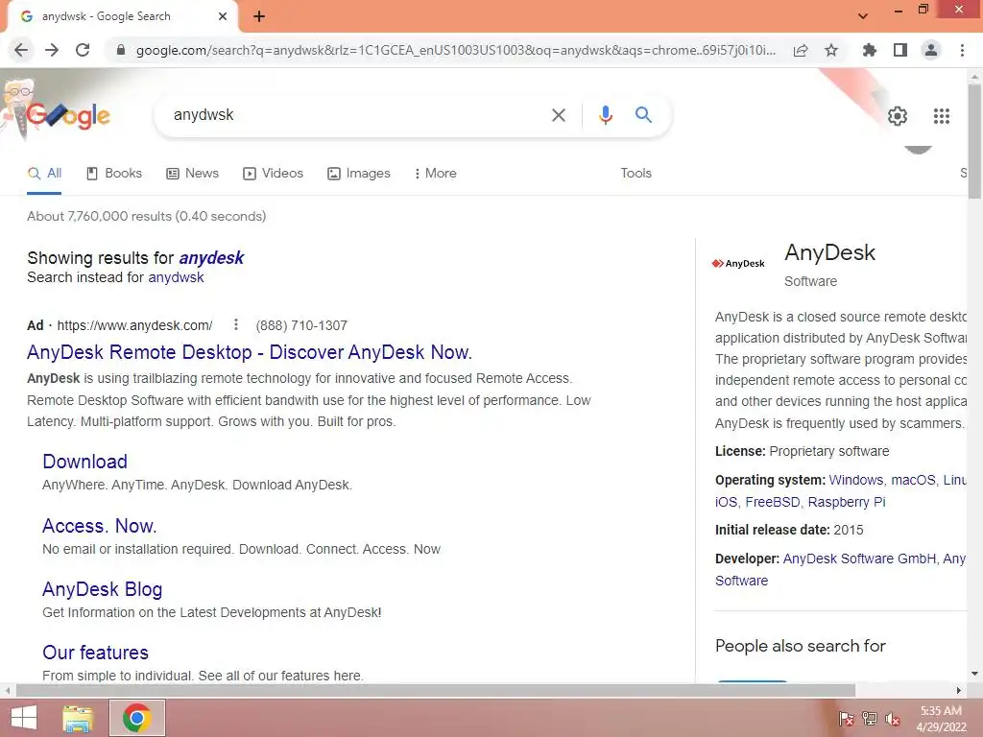Click the Chrome taskbar icon
983x737 pixels.
point(137,718)
